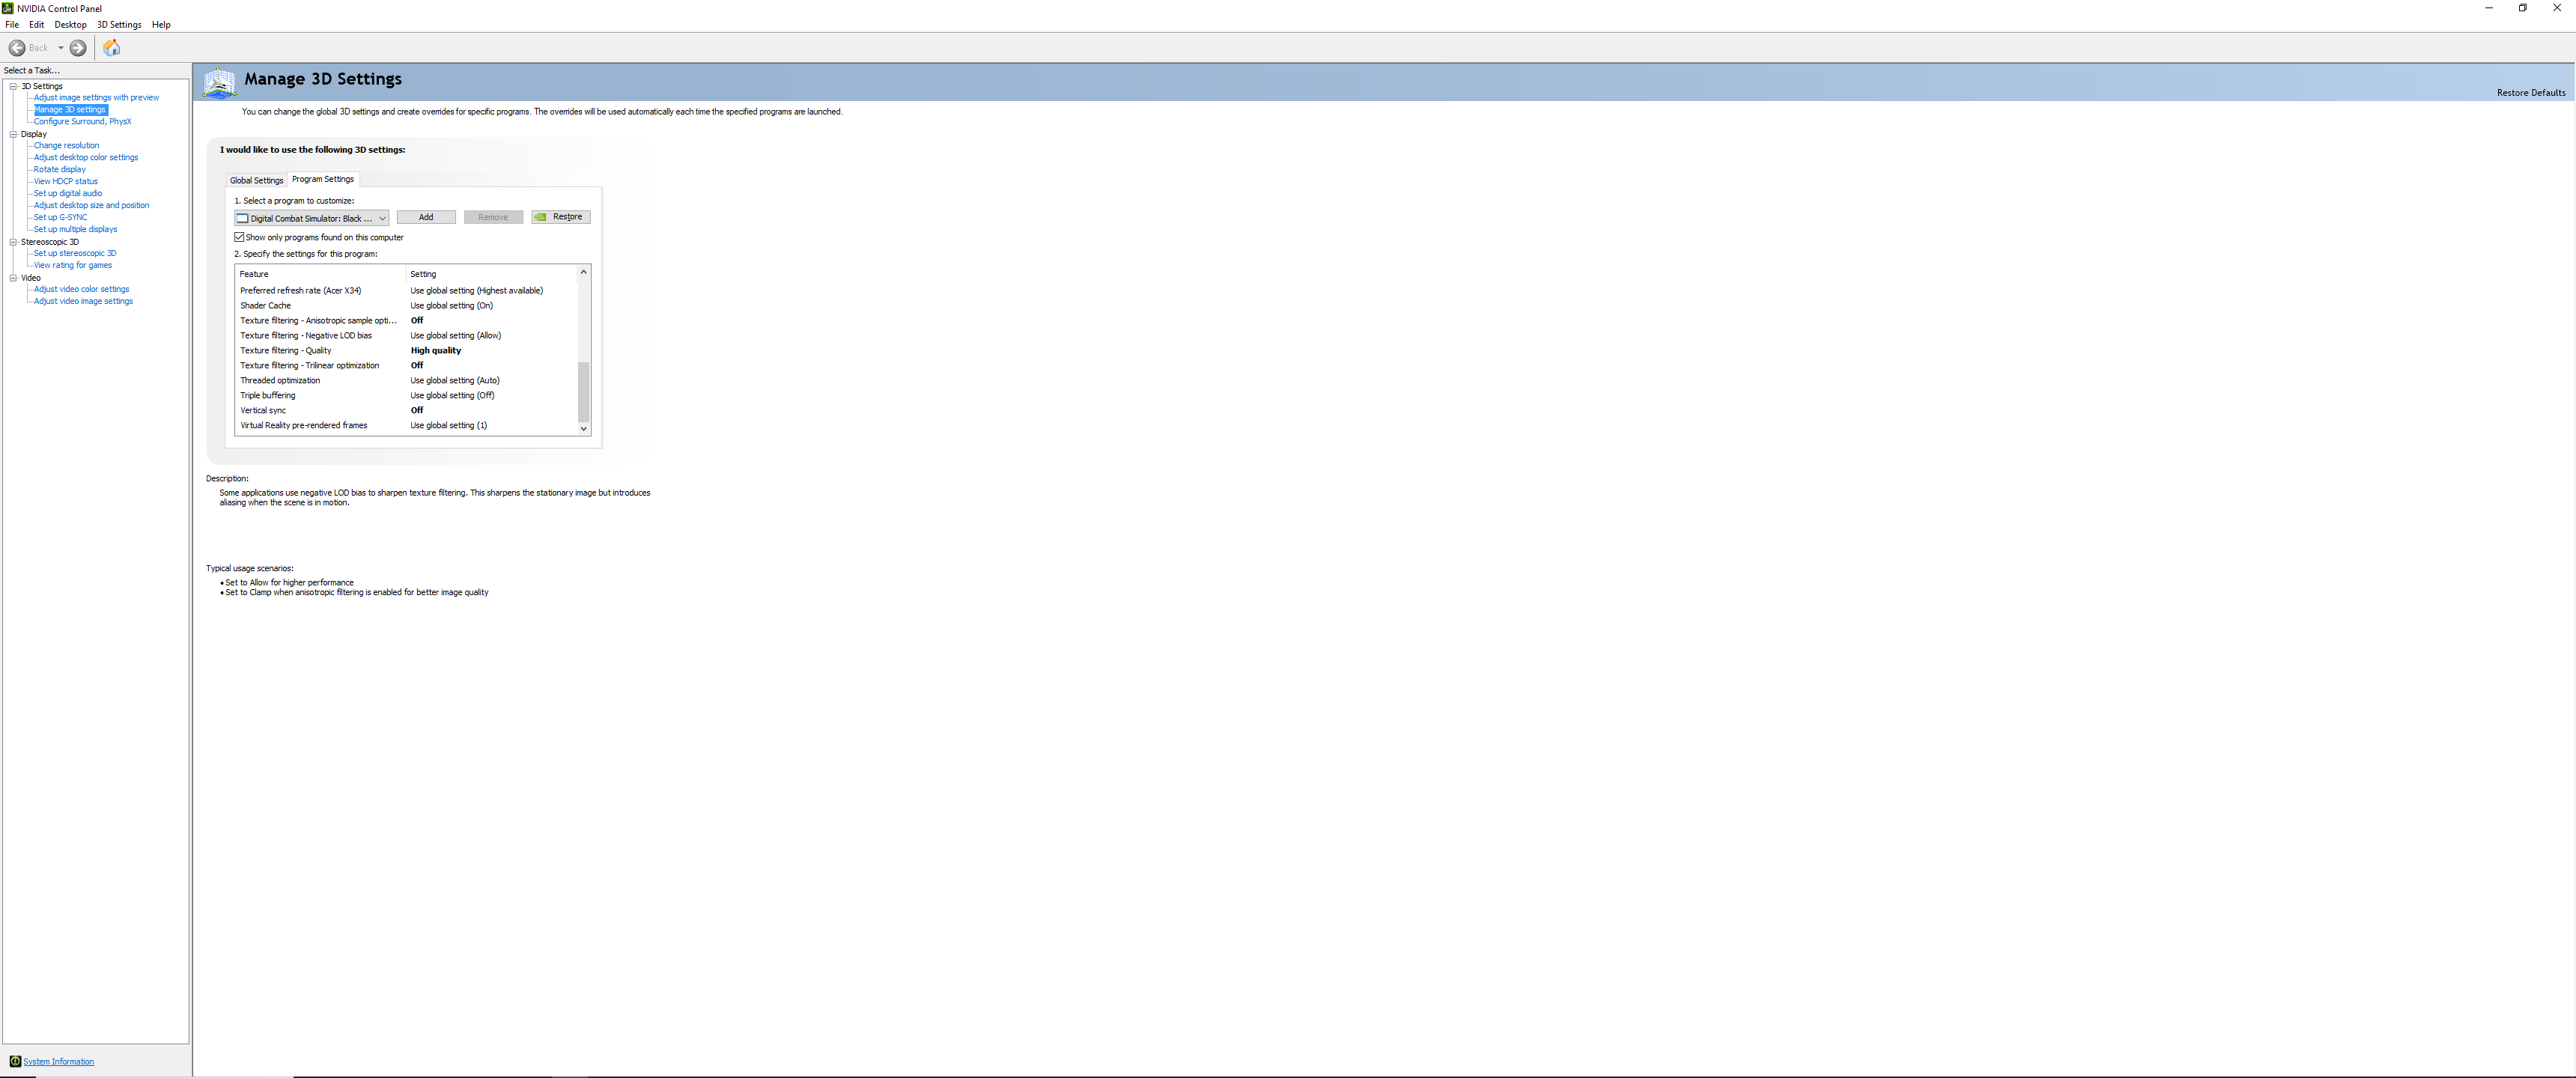Click the scroll up arrow of settings list
Screen dimensions: 2576x1078
(584, 272)
